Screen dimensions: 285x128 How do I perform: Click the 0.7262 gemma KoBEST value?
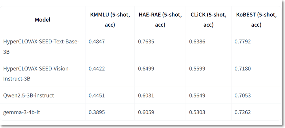[243, 112]
